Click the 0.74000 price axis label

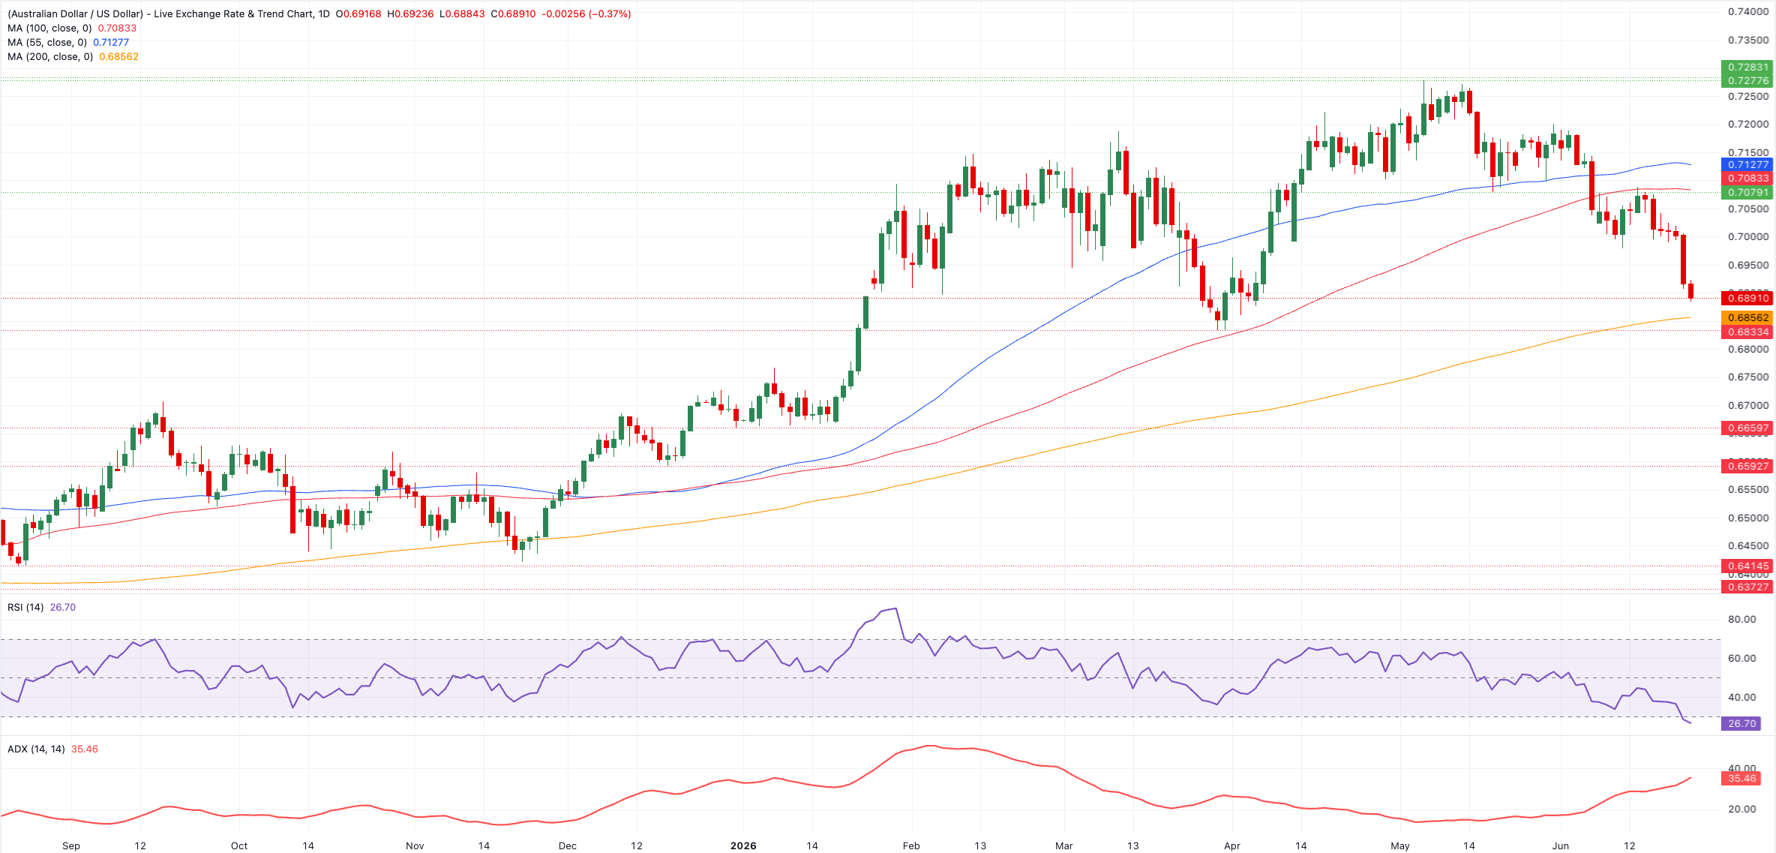tap(1747, 11)
